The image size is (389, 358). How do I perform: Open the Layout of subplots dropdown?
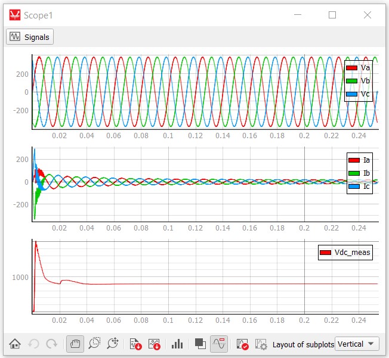pyautogui.click(x=357, y=344)
